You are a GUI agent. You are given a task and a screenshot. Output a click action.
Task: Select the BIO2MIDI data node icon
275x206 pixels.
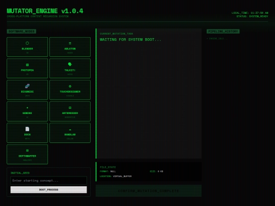coord(27,86)
